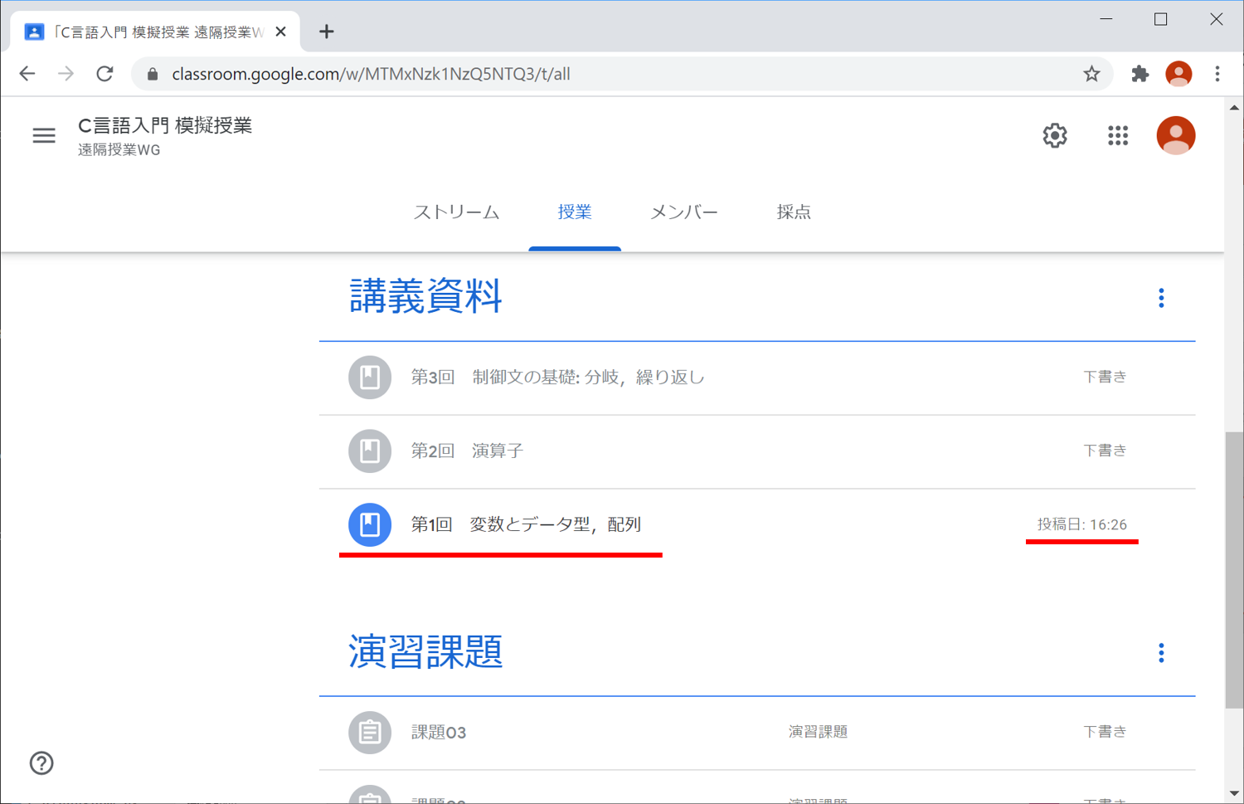Select the 授業 tab

tap(575, 212)
